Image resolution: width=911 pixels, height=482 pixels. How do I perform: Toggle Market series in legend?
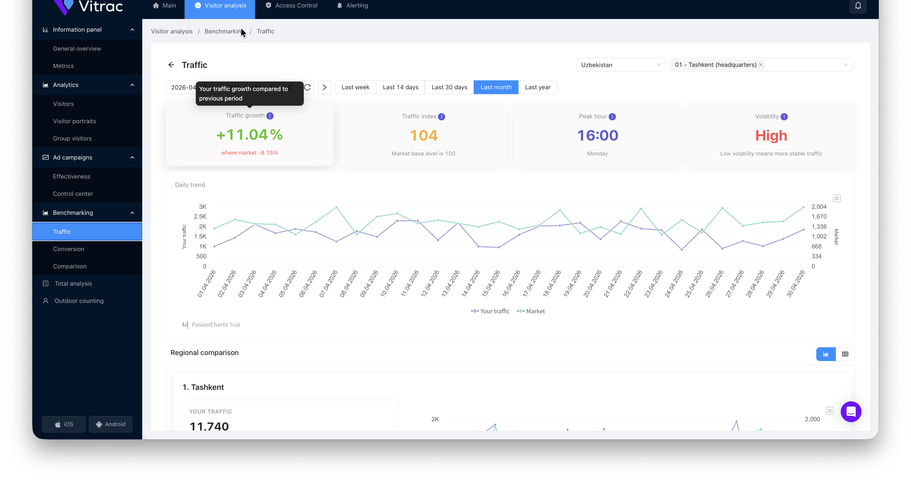531,311
